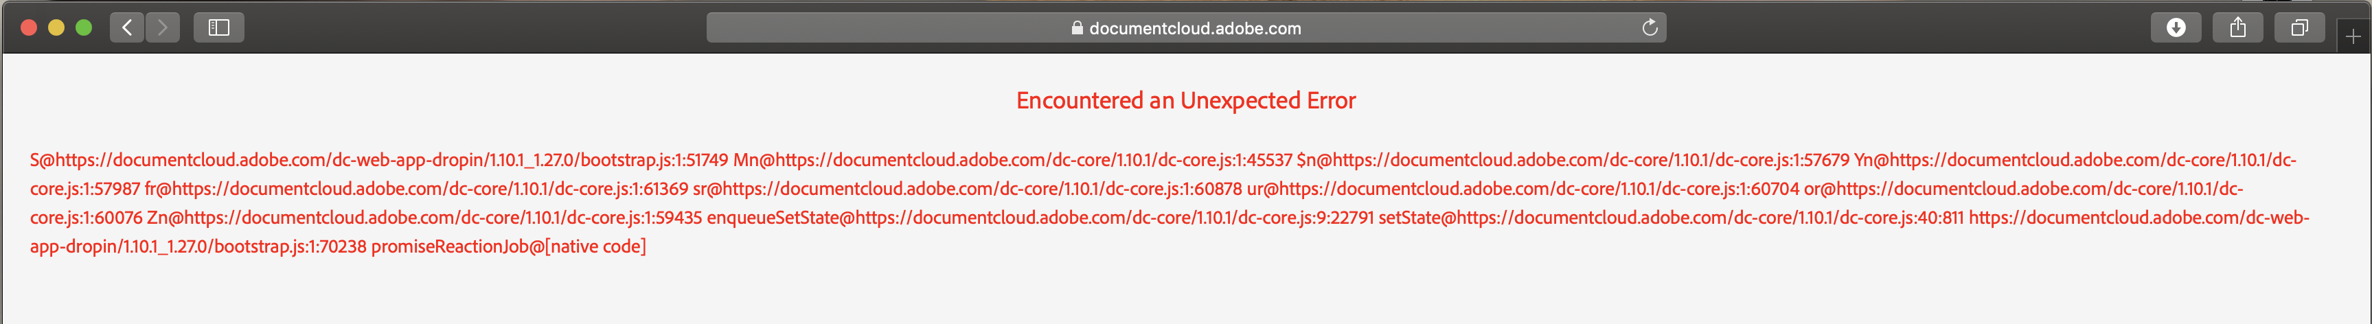Click the "setState@https" stack trace entry
Viewport: 2372px width, 324px height.
(x=1434, y=218)
